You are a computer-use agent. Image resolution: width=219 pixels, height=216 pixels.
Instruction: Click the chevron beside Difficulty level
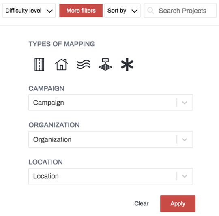click(x=49, y=11)
